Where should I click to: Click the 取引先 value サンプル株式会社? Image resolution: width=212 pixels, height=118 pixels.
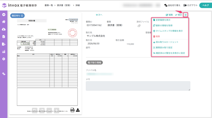(96, 36)
